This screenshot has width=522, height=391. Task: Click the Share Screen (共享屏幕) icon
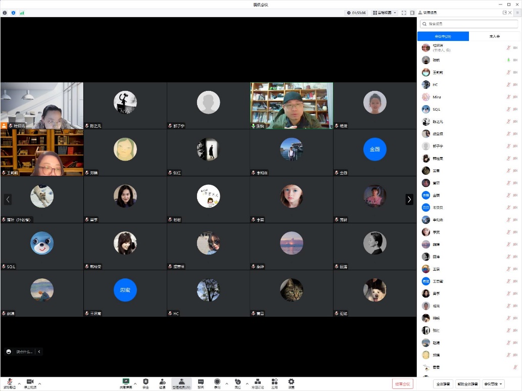pos(126,382)
